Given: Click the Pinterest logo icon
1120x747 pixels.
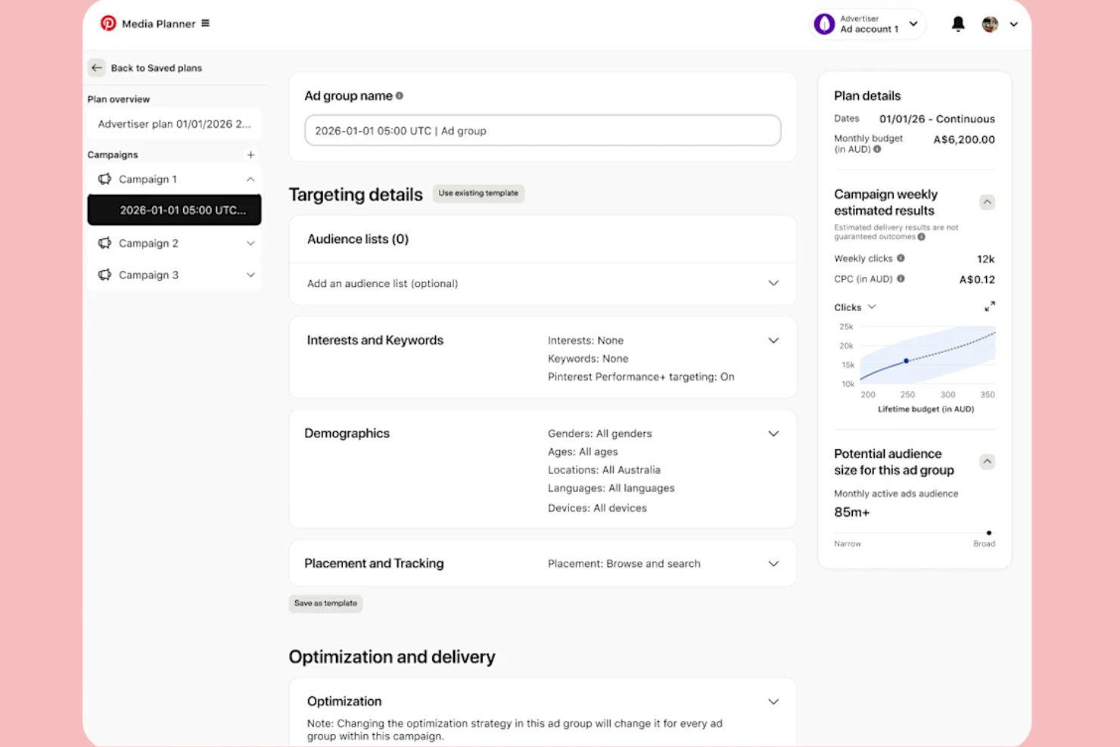Looking at the screenshot, I should [x=108, y=23].
